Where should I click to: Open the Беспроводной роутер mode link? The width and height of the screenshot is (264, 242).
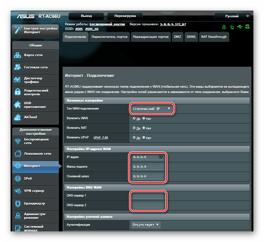pyautogui.click(x=107, y=24)
